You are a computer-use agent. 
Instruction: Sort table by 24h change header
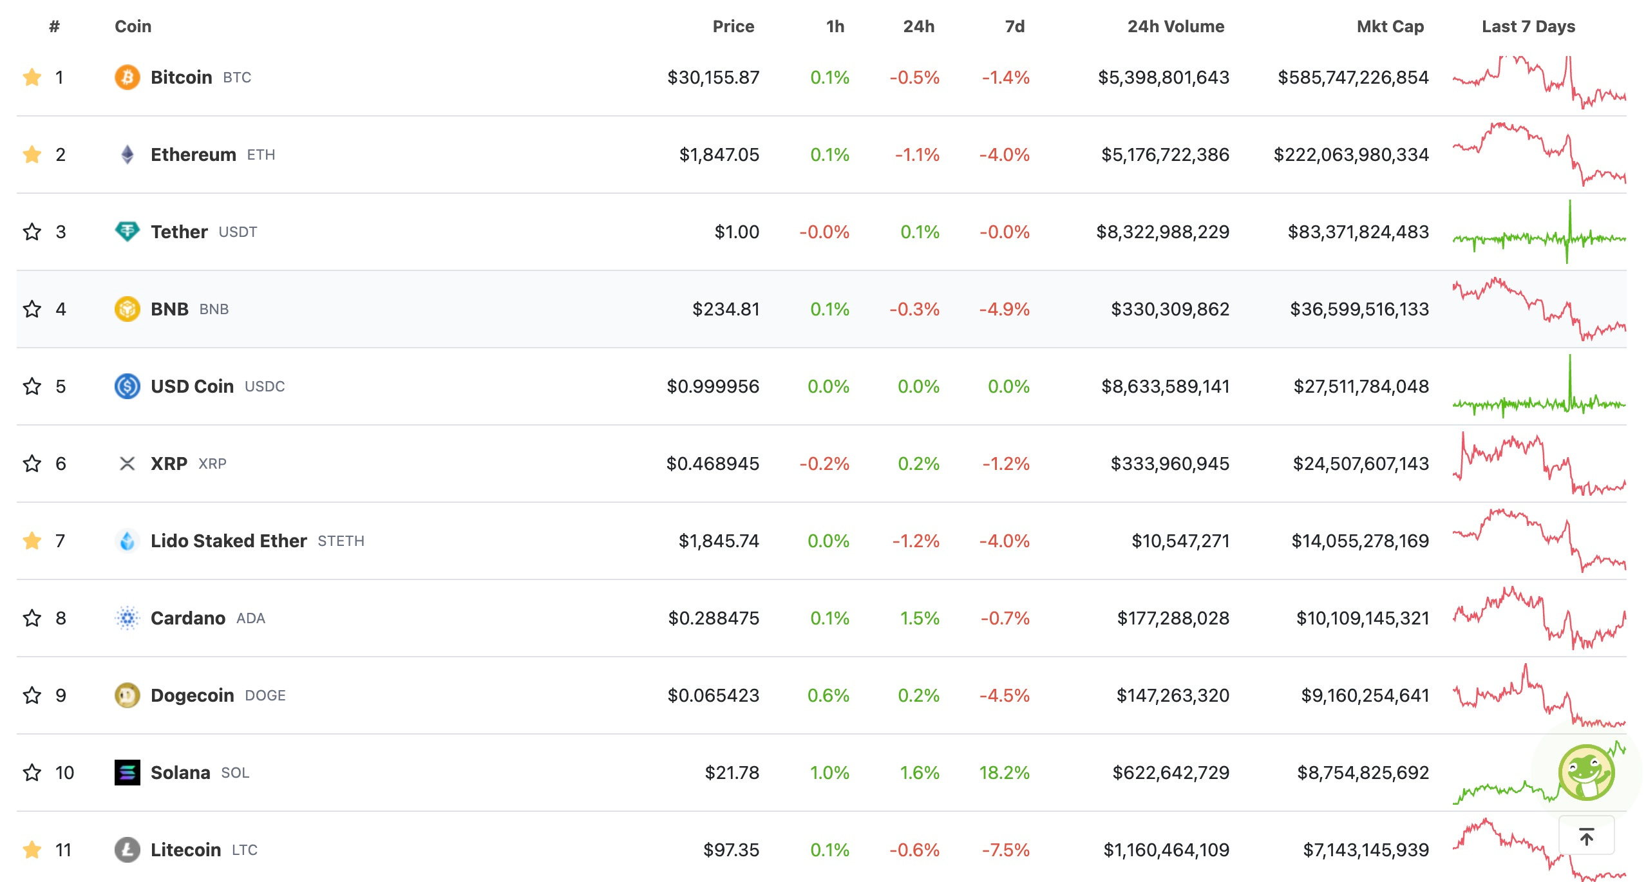tap(918, 26)
